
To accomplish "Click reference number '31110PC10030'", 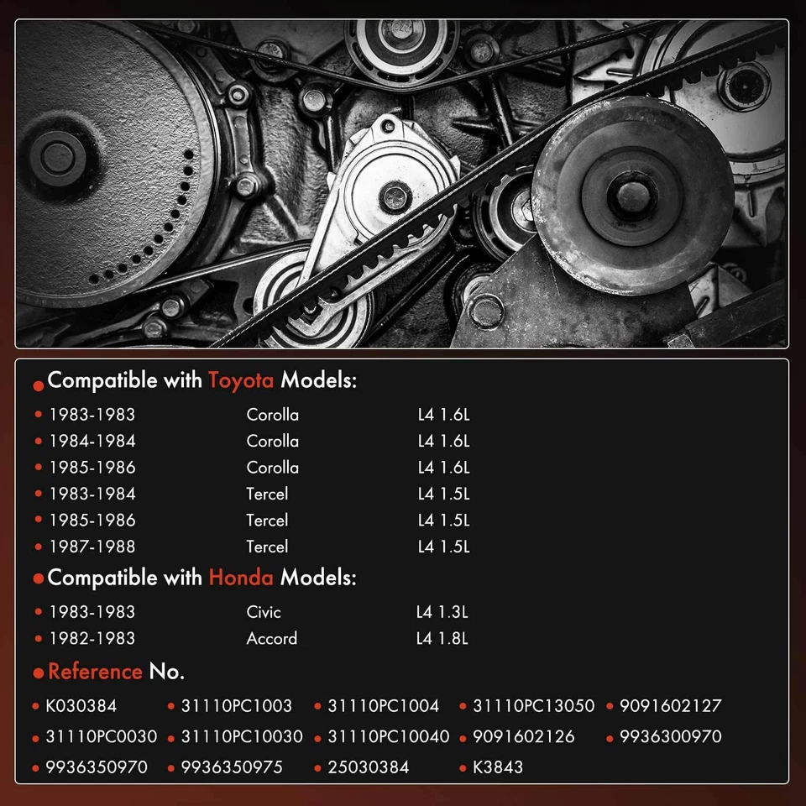I will (x=242, y=736).
